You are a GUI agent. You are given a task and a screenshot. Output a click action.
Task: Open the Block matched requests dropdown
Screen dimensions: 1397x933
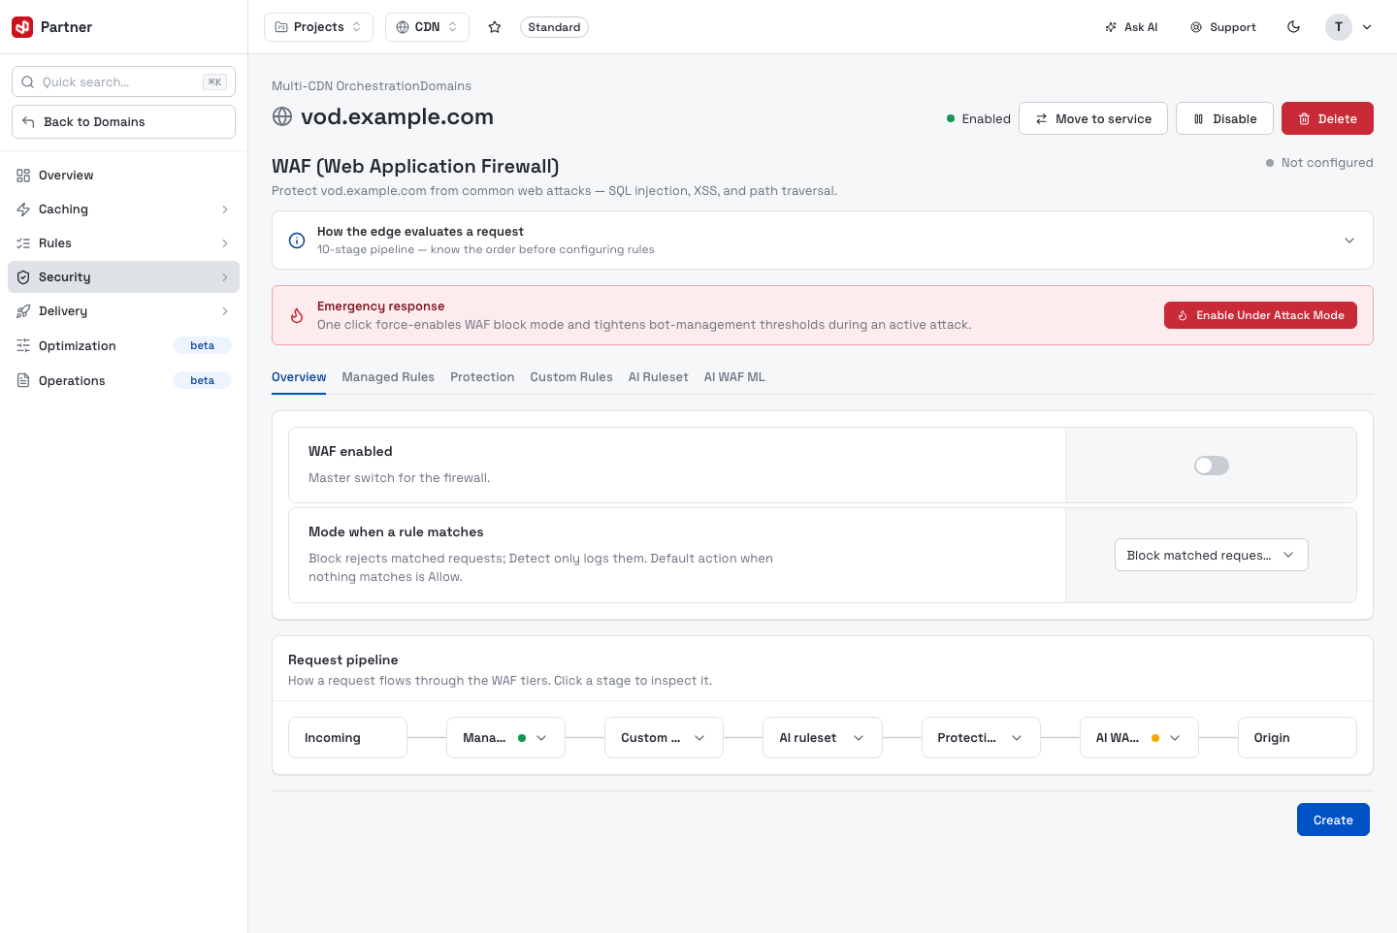click(x=1211, y=556)
